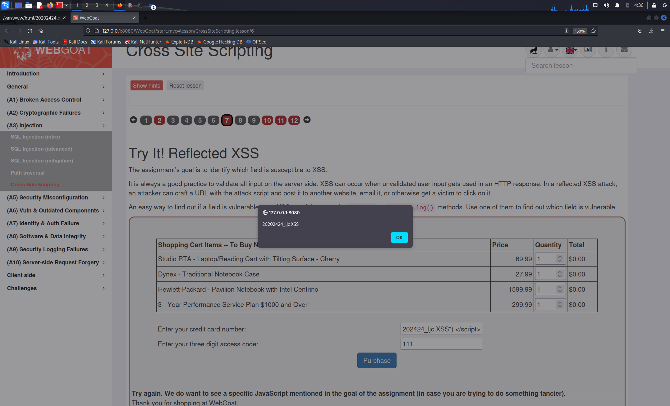This screenshot has width=670, height=406.
Task: Expand (A1) Broken Access Control
Action: (x=56, y=100)
